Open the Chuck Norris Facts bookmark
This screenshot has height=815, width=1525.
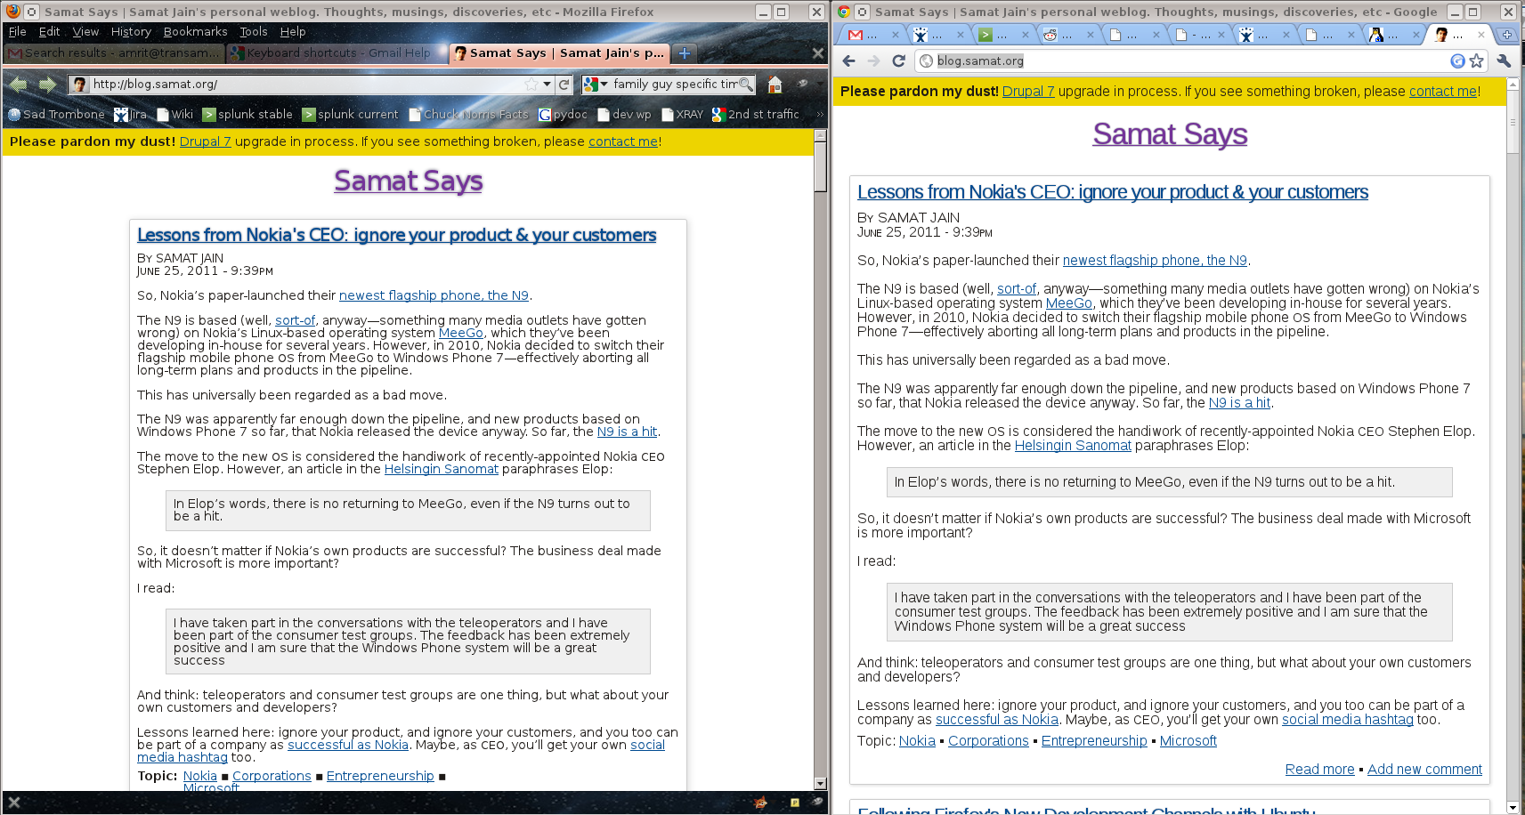(x=468, y=114)
